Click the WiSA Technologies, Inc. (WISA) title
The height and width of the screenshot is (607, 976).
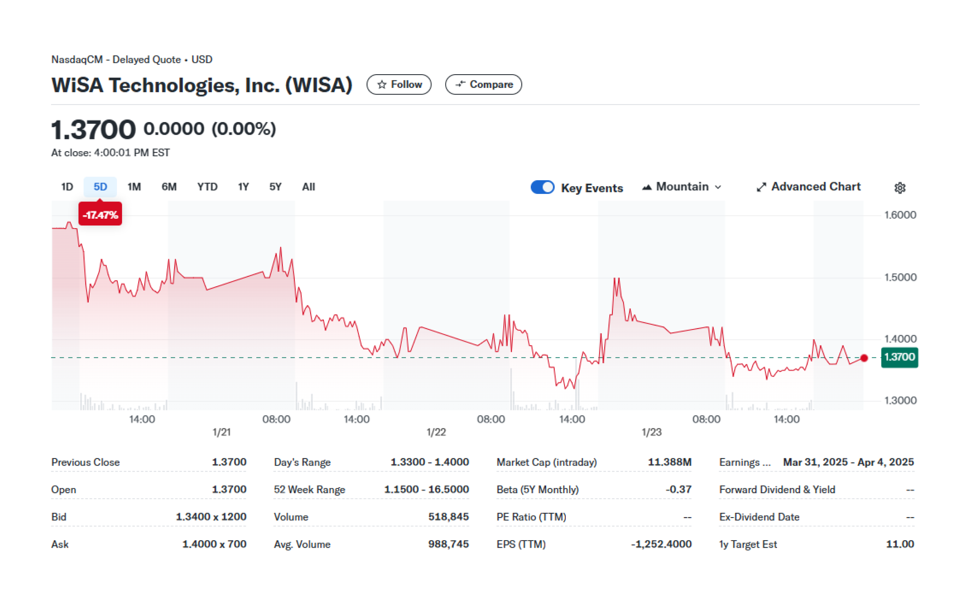pyautogui.click(x=203, y=86)
